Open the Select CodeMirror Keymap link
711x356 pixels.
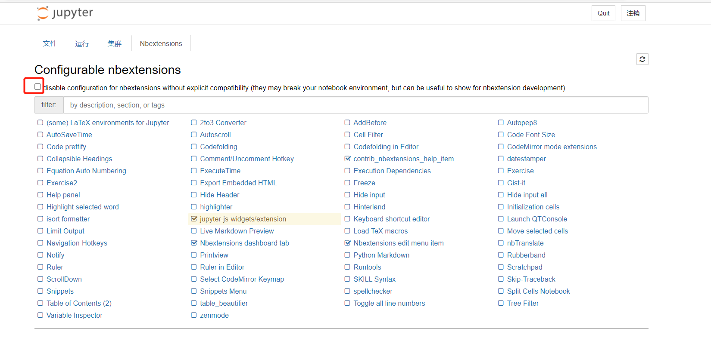pyautogui.click(x=242, y=279)
